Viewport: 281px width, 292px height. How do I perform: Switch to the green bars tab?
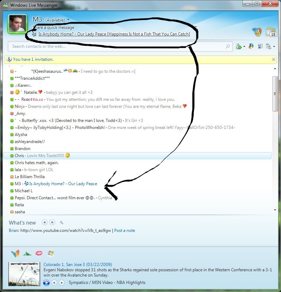click(x=27, y=253)
